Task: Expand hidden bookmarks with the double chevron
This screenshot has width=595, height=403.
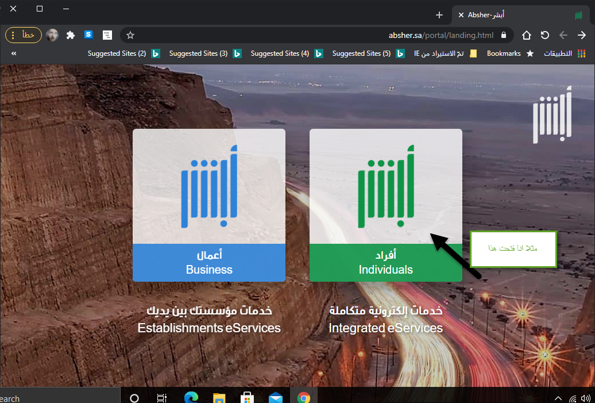Action: (x=14, y=53)
